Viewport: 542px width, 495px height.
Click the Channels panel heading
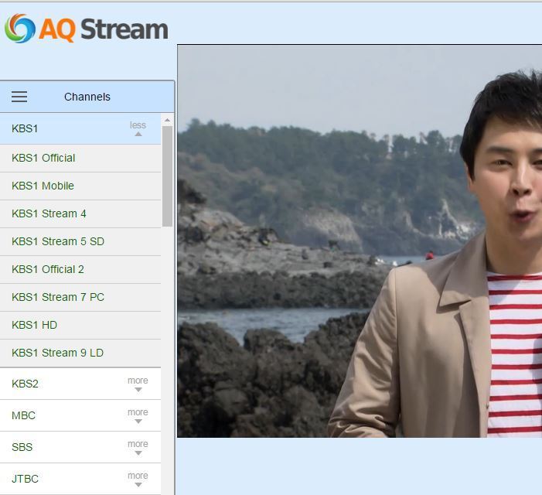(x=87, y=97)
